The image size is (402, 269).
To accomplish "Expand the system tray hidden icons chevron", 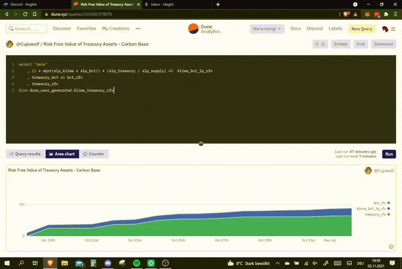I will [278, 263].
